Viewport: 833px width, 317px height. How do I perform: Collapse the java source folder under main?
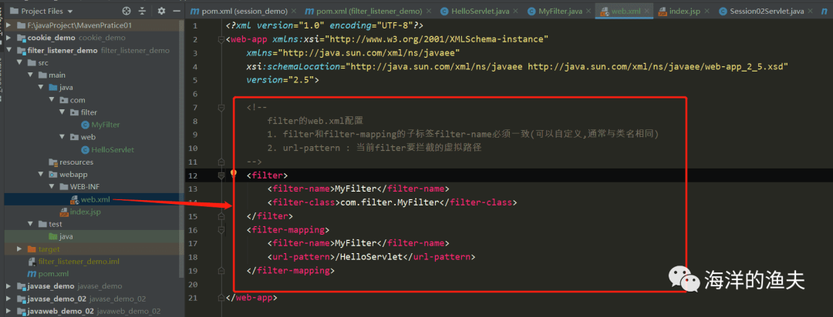click(41, 88)
